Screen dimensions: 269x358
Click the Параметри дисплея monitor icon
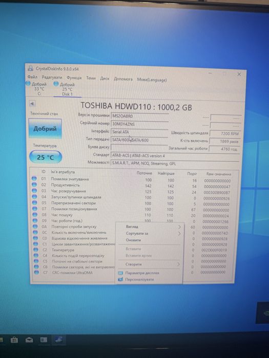coord(120,273)
